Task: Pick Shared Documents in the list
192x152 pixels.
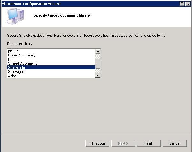Action: 51,63
